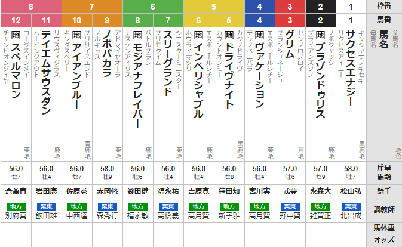The height and width of the screenshot is (247, 402).
Task: Click the 地 badge beside ドライヴナイト
Action: 229,35
